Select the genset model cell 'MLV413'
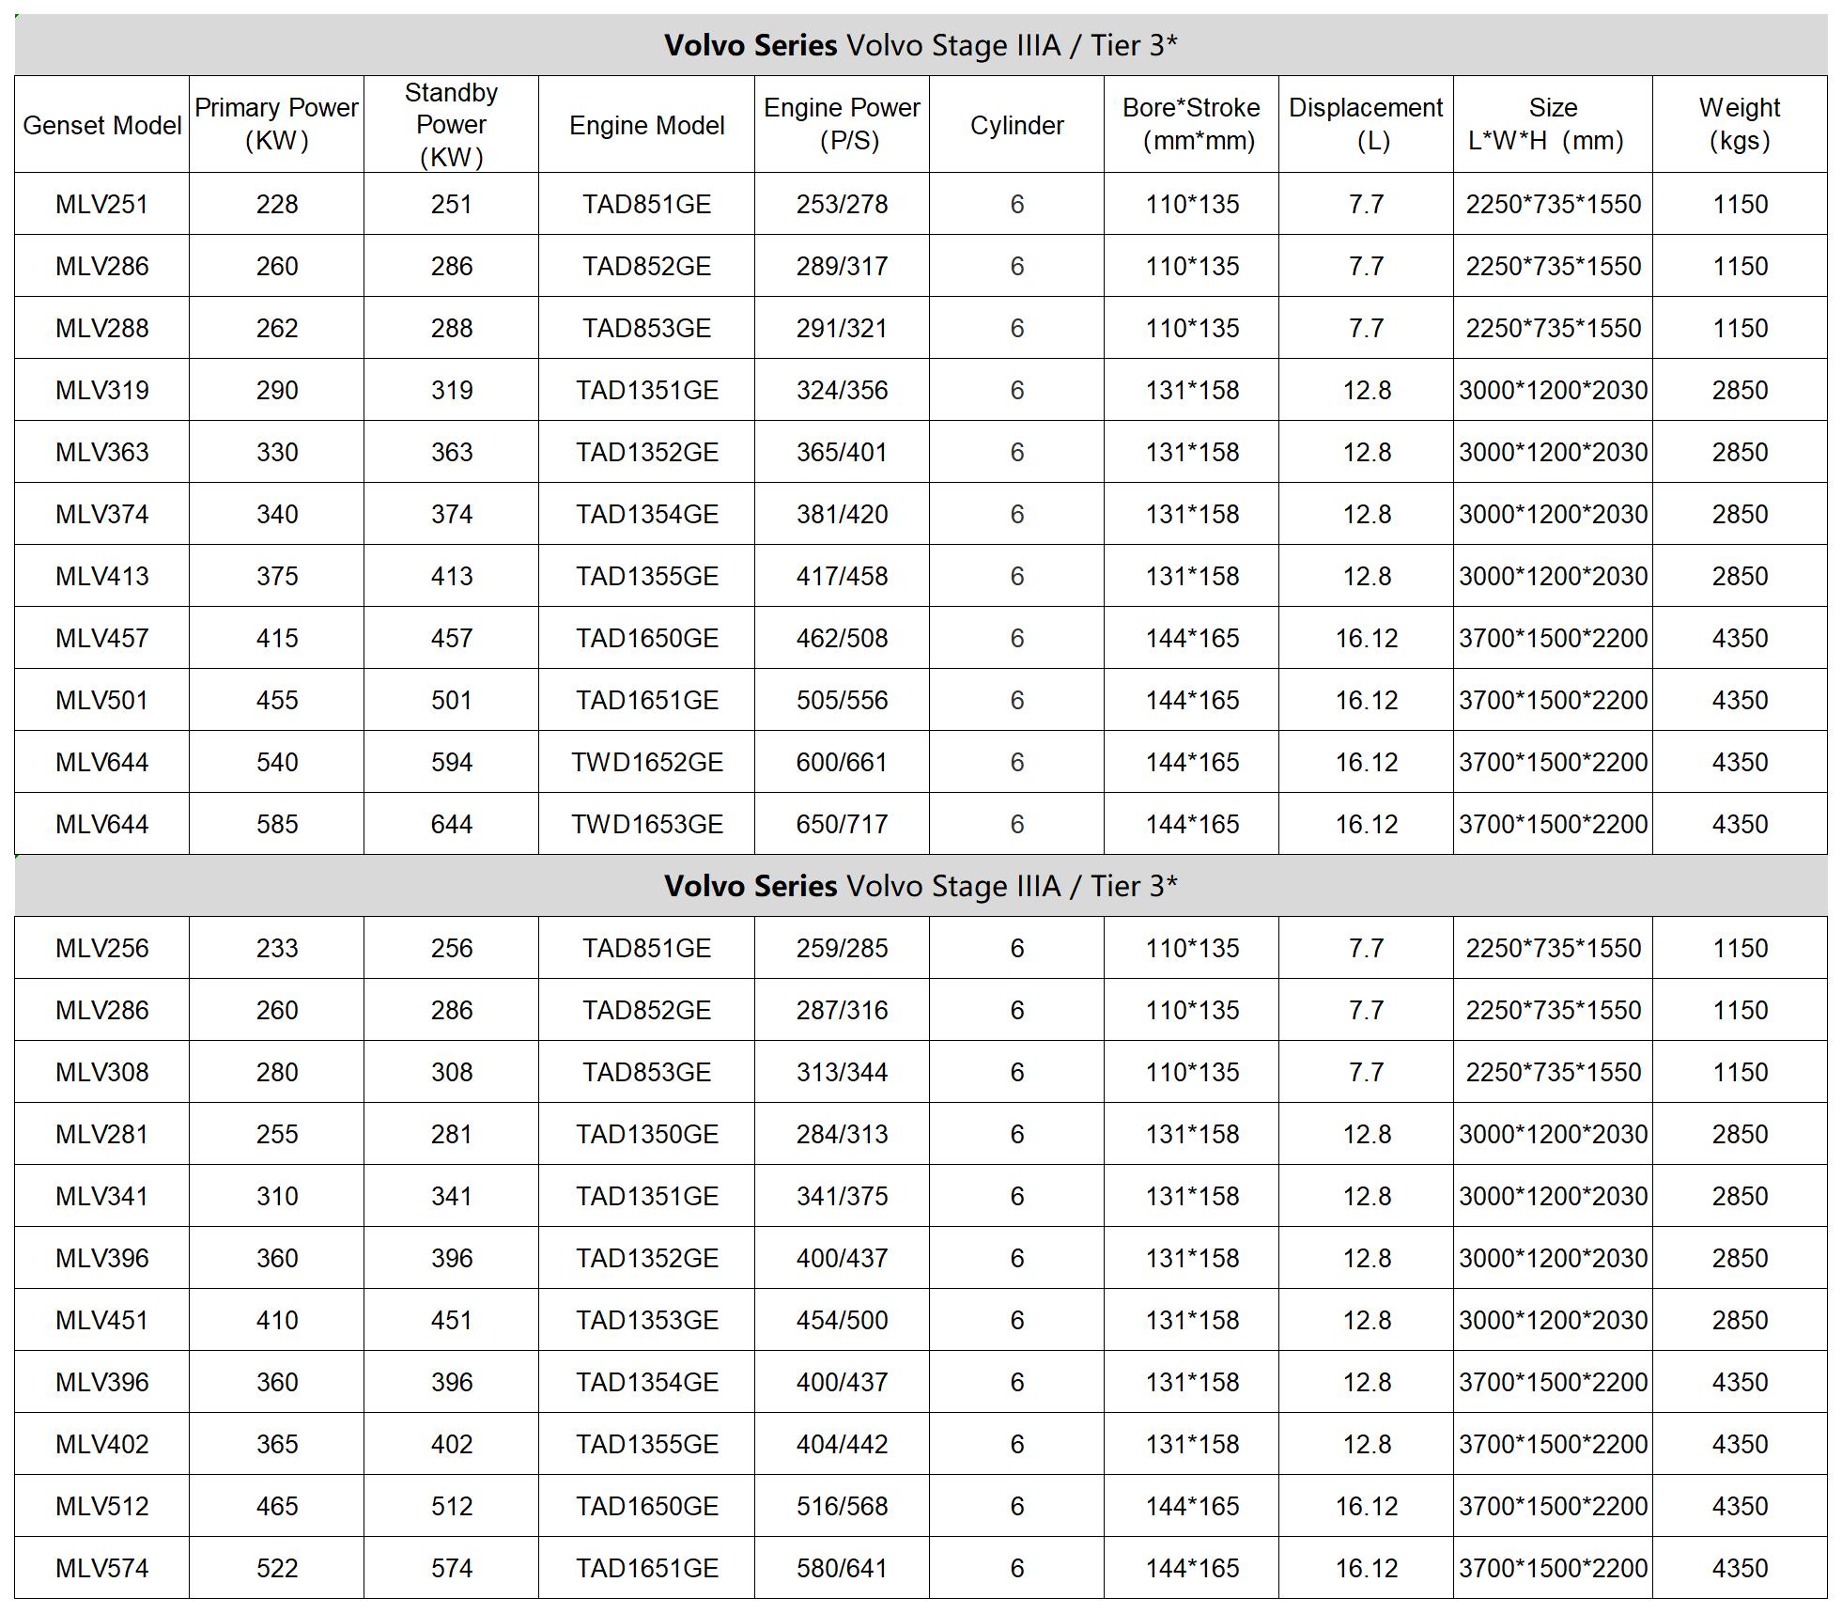1842x1613 pixels. [x=101, y=576]
